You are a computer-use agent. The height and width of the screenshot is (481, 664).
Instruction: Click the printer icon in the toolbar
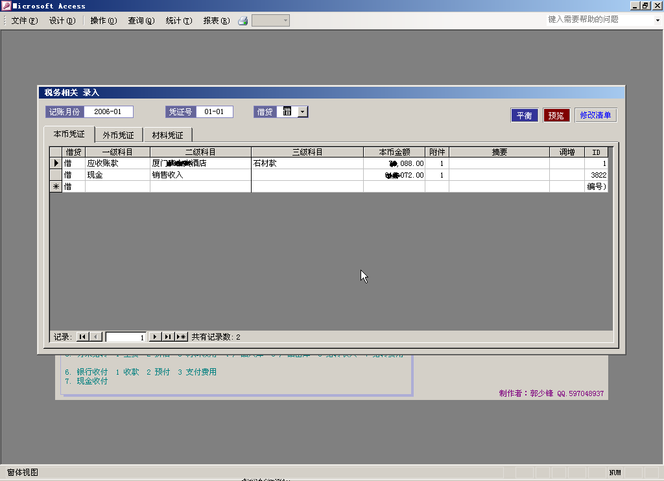coord(243,21)
